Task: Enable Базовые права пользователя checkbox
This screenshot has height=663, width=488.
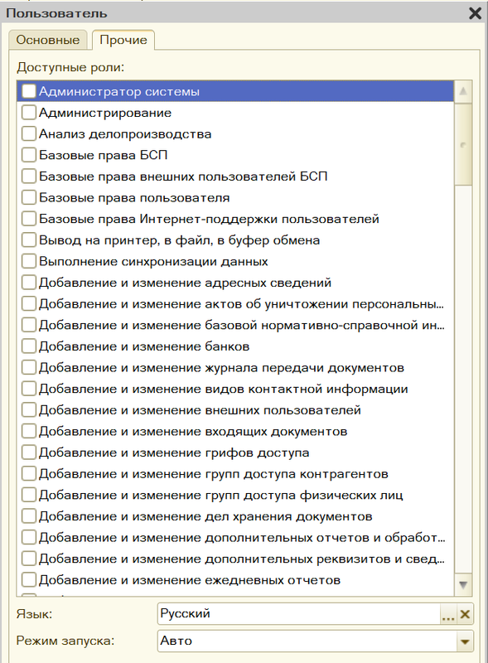Action: (x=29, y=197)
